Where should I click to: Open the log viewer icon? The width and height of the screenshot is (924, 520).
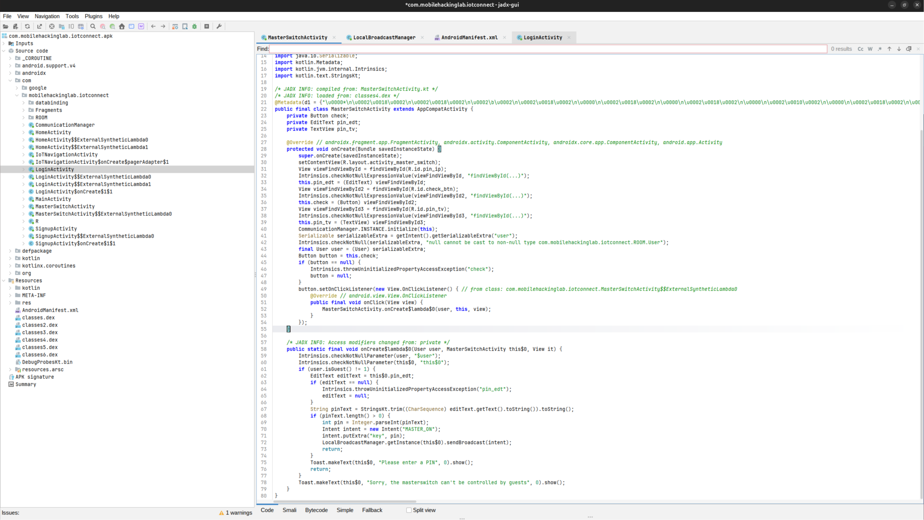pyautogui.click(x=207, y=26)
